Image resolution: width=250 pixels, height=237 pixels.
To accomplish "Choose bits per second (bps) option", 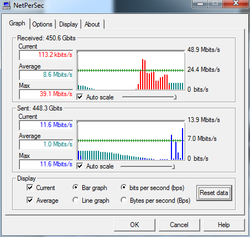I will 123,187.
